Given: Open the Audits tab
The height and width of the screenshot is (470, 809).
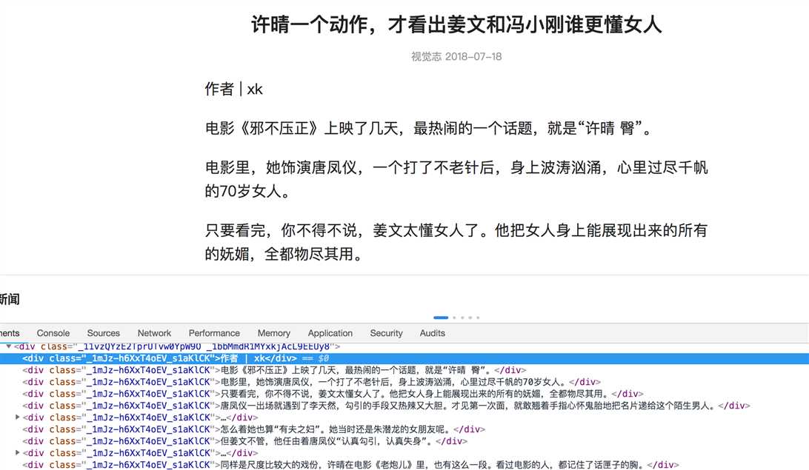Looking at the screenshot, I should pos(432,333).
